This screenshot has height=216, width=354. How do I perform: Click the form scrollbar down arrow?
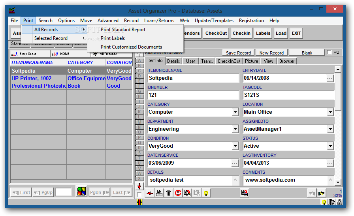click(338, 182)
